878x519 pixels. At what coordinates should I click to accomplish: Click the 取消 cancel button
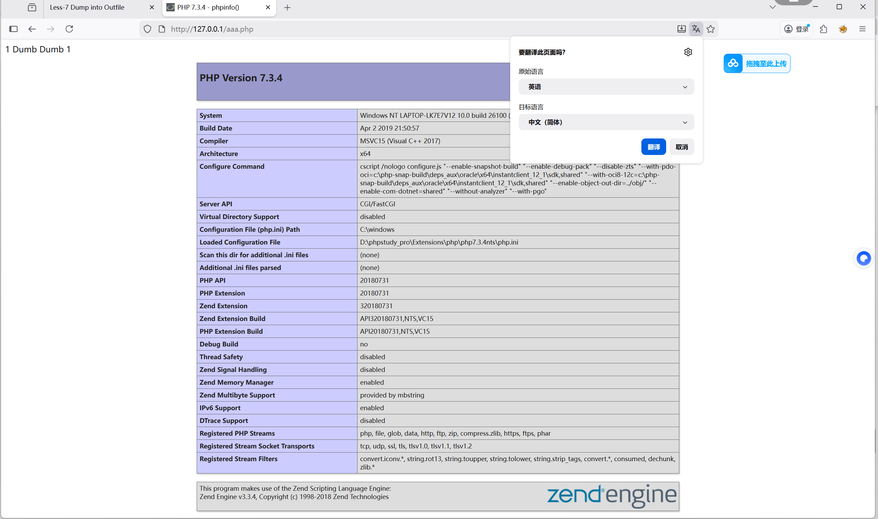[x=681, y=147]
